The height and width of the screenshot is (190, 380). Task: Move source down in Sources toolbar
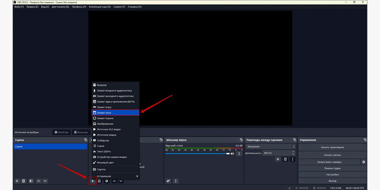click(121, 181)
